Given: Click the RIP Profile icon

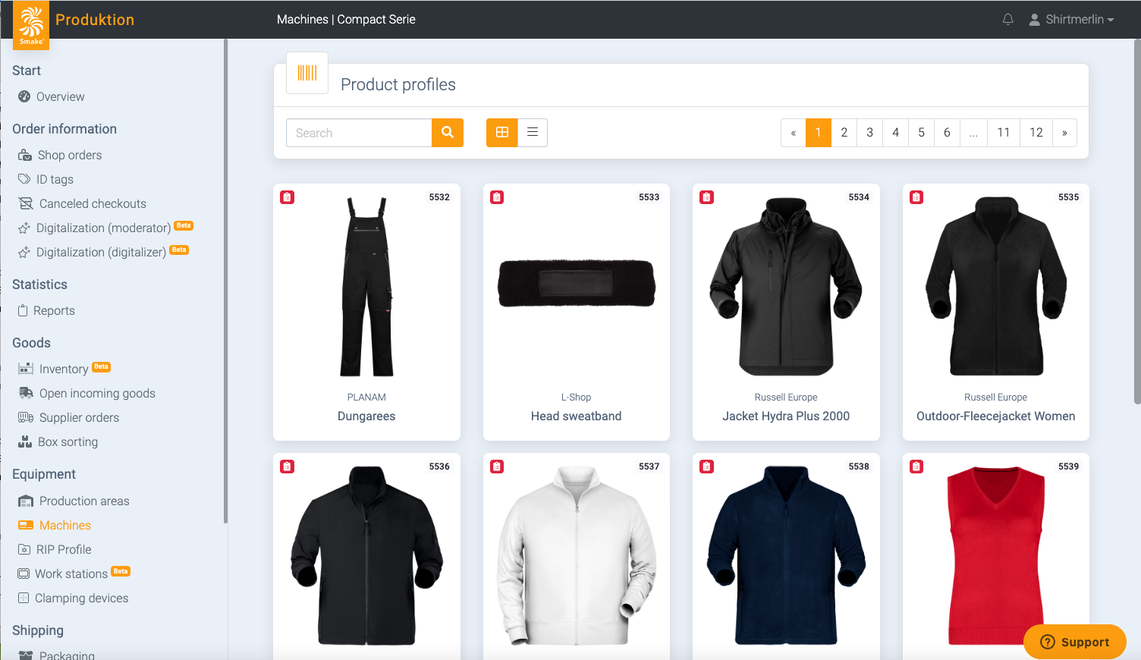Looking at the screenshot, I should click(24, 549).
